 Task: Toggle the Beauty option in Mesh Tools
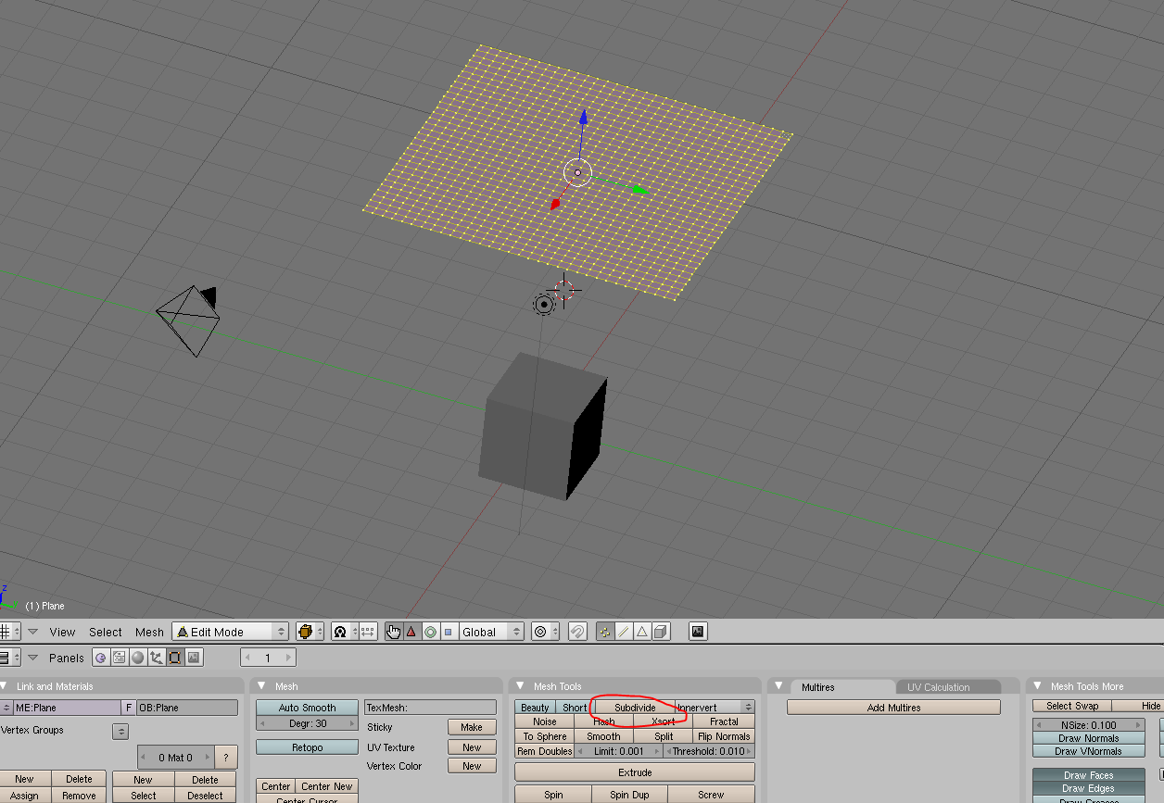point(535,708)
